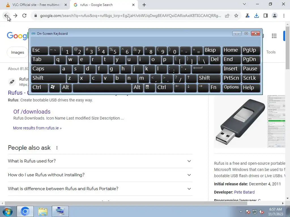Click the left arrow key on keyboard
The image size is (290, 217).
tap(179, 88)
